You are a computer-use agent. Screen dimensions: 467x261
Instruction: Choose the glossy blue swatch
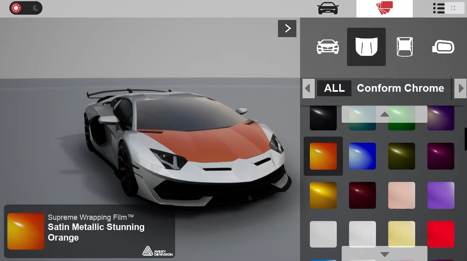[x=362, y=156]
